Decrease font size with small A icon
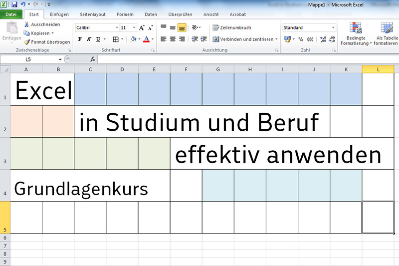 tap(151, 28)
